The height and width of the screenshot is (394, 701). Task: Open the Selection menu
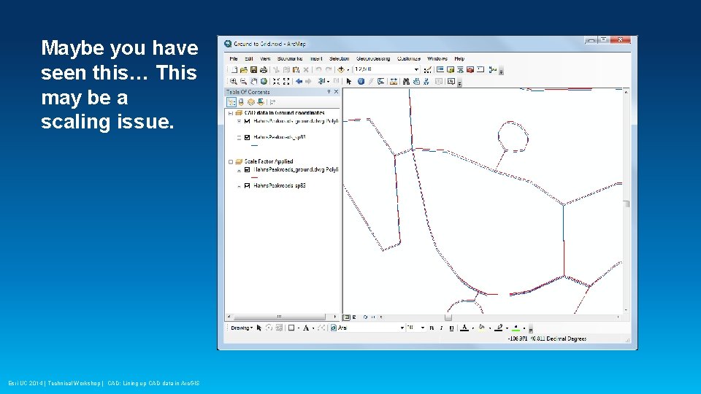point(339,58)
